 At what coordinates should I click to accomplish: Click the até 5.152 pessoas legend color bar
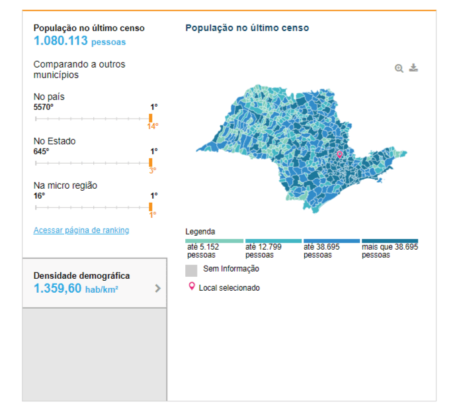pyautogui.click(x=214, y=241)
